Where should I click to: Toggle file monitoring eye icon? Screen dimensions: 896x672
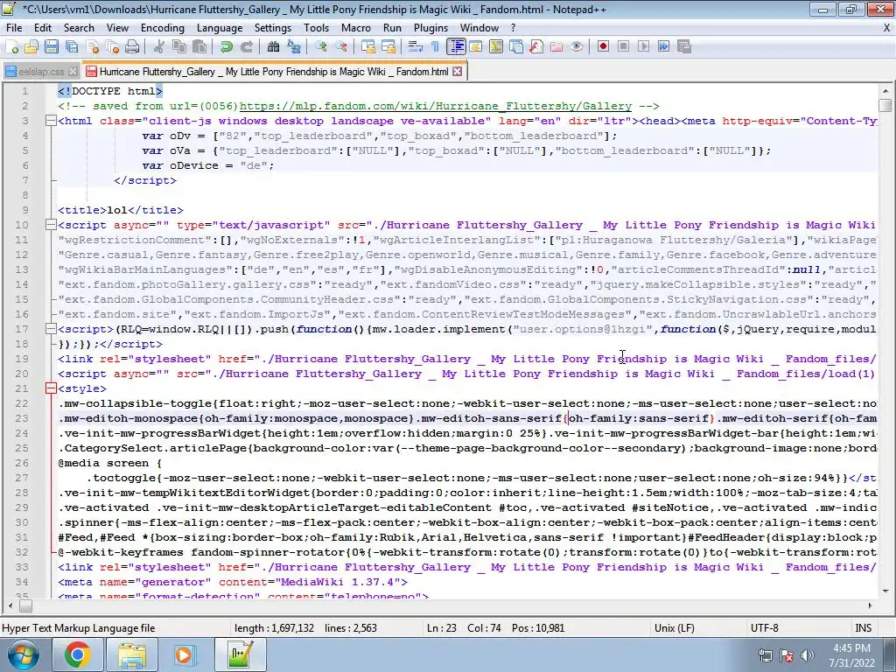coord(577,47)
